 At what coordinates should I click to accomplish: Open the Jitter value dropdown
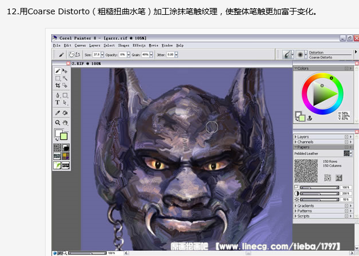176,55
